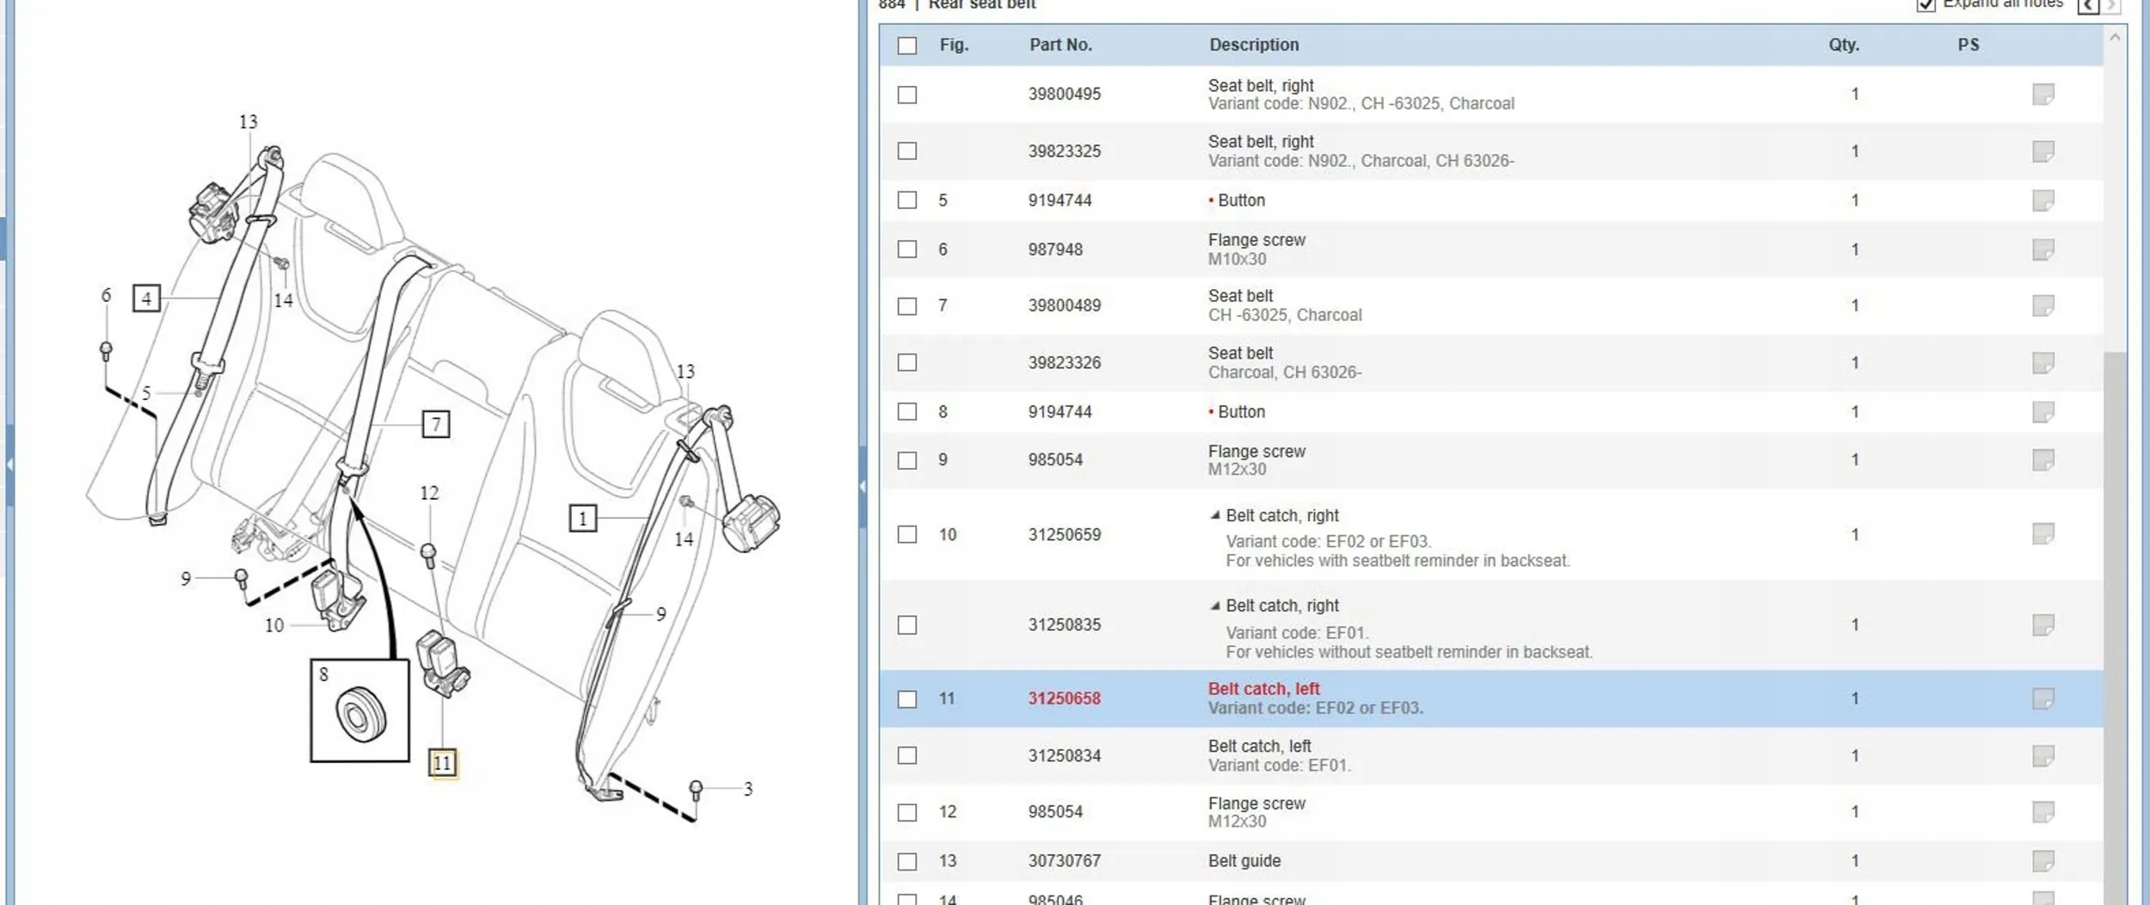Click the text "For vehicles without seatbelt reminder in backseat."
The height and width of the screenshot is (905, 2150).
[x=1409, y=652]
